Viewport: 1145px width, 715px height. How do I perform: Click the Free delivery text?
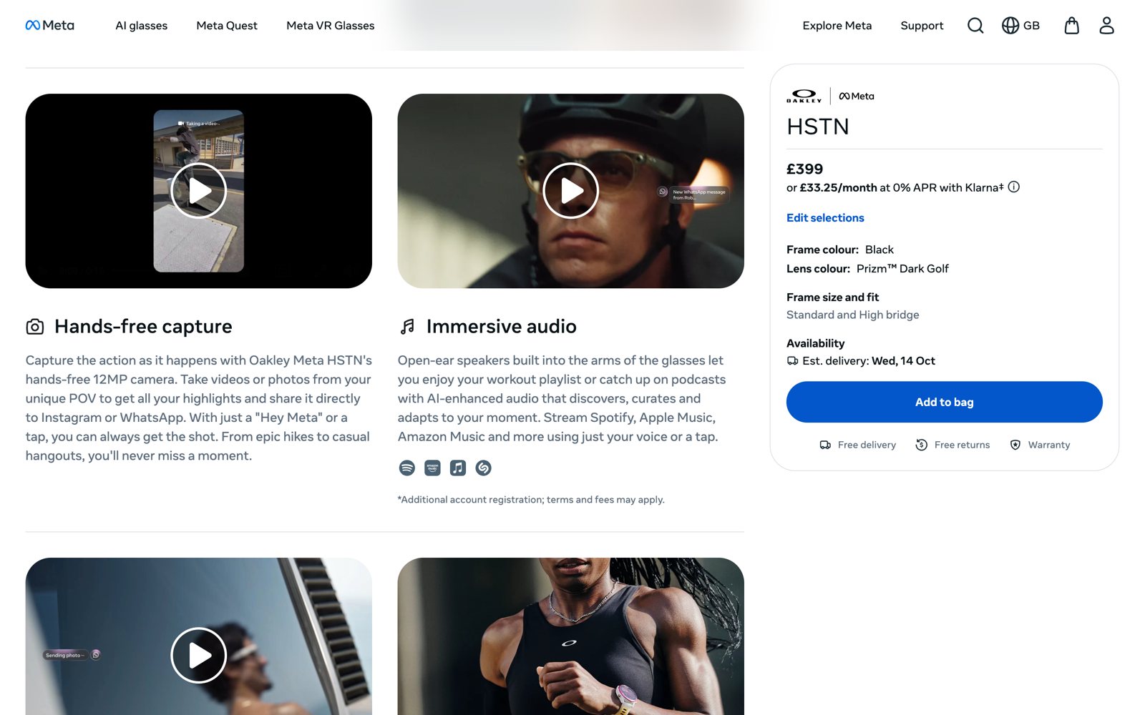tap(867, 445)
